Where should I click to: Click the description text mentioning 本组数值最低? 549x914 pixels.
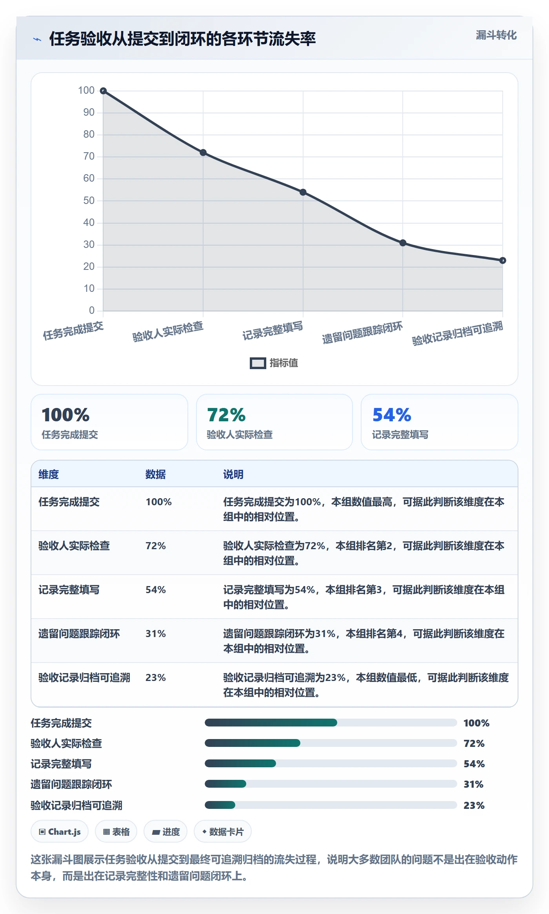(x=366, y=685)
